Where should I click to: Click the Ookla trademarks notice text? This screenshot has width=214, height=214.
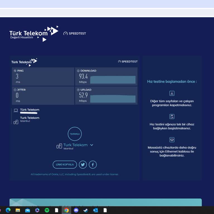click(x=75, y=174)
